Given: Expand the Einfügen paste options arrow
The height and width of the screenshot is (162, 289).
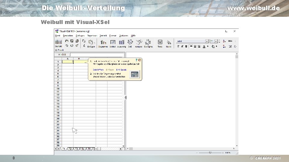Looking at the screenshot, I should click(x=95, y=43).
